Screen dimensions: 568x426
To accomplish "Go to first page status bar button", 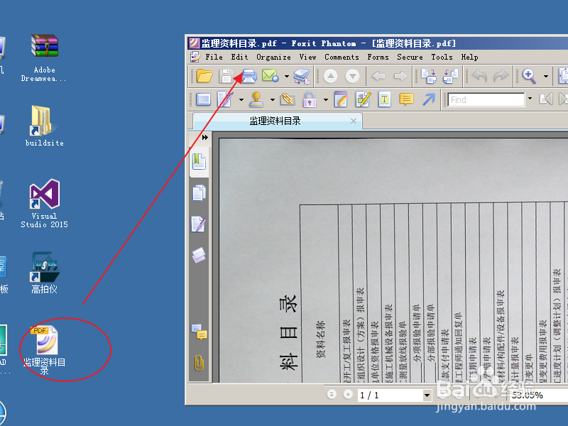I will (x=332, y=394).
